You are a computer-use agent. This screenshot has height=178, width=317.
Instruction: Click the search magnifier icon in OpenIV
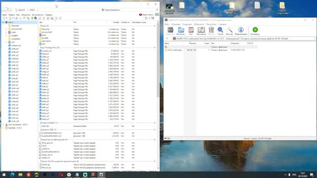[157, 10]
